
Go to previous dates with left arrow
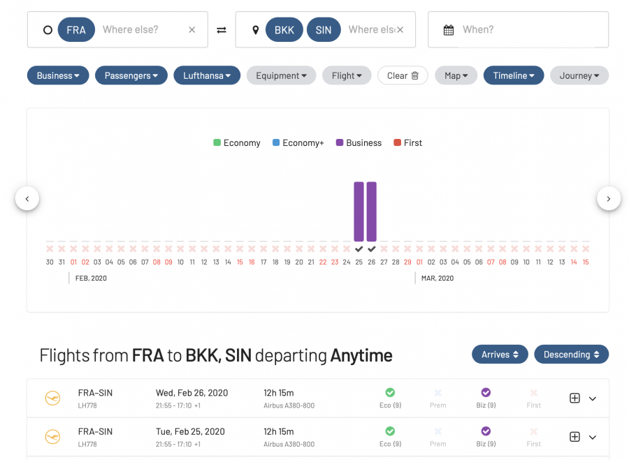coord(27,199)
